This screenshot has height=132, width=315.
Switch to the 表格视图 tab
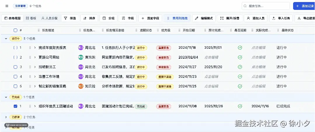(13, 18)
